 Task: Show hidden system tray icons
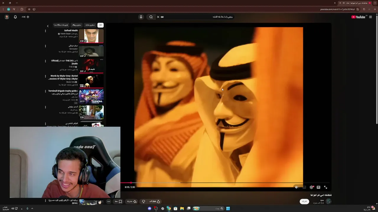[32, 208]
